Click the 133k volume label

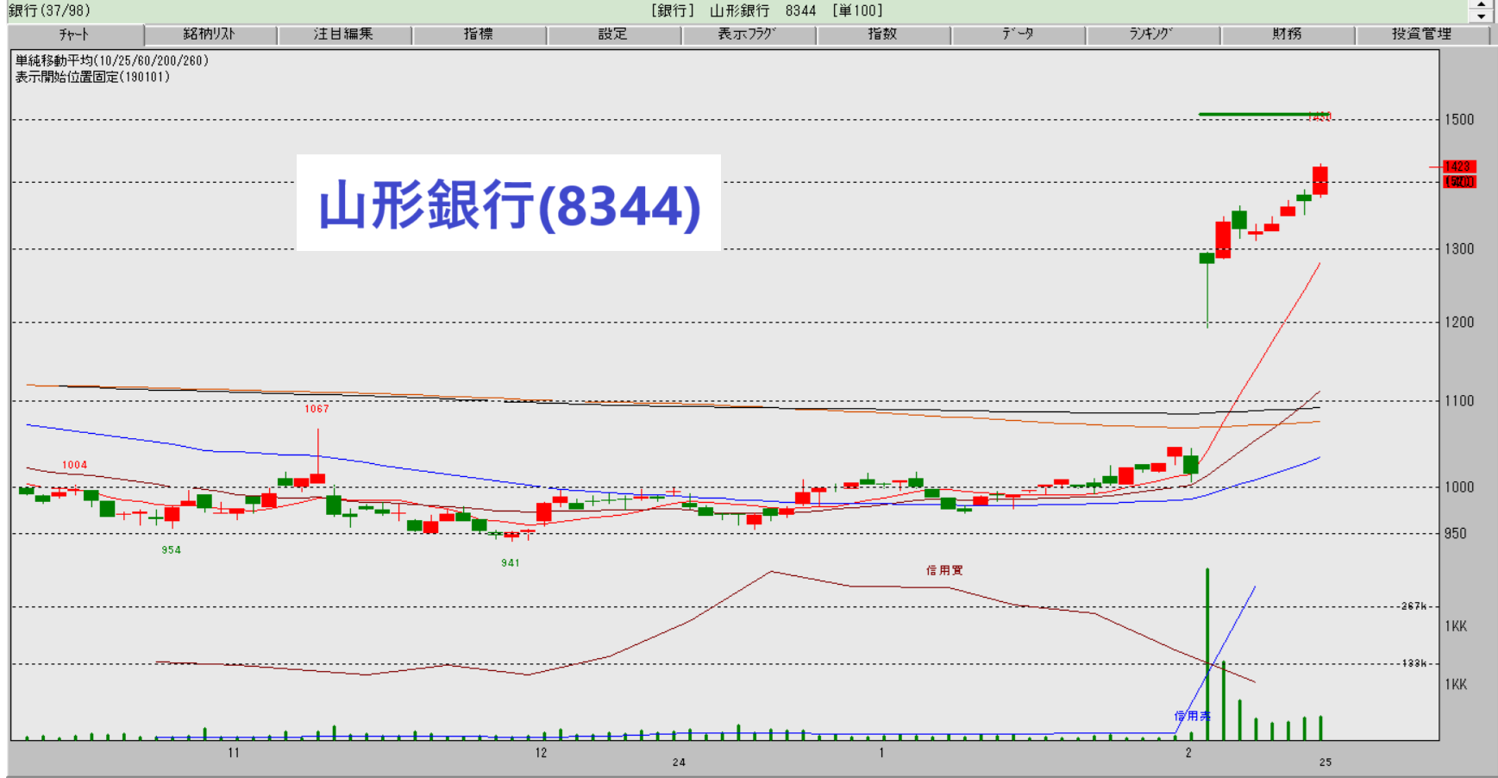click(1414, 663)
